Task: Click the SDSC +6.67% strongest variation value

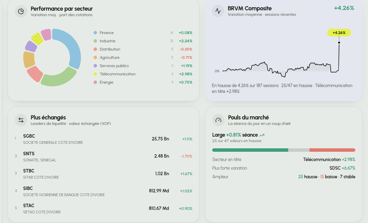Action: coord(342,168)
